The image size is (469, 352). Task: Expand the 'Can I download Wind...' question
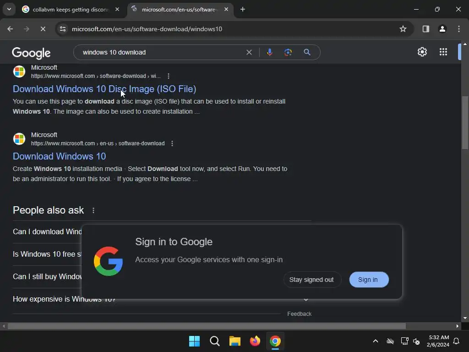click(x=47, y=231)
